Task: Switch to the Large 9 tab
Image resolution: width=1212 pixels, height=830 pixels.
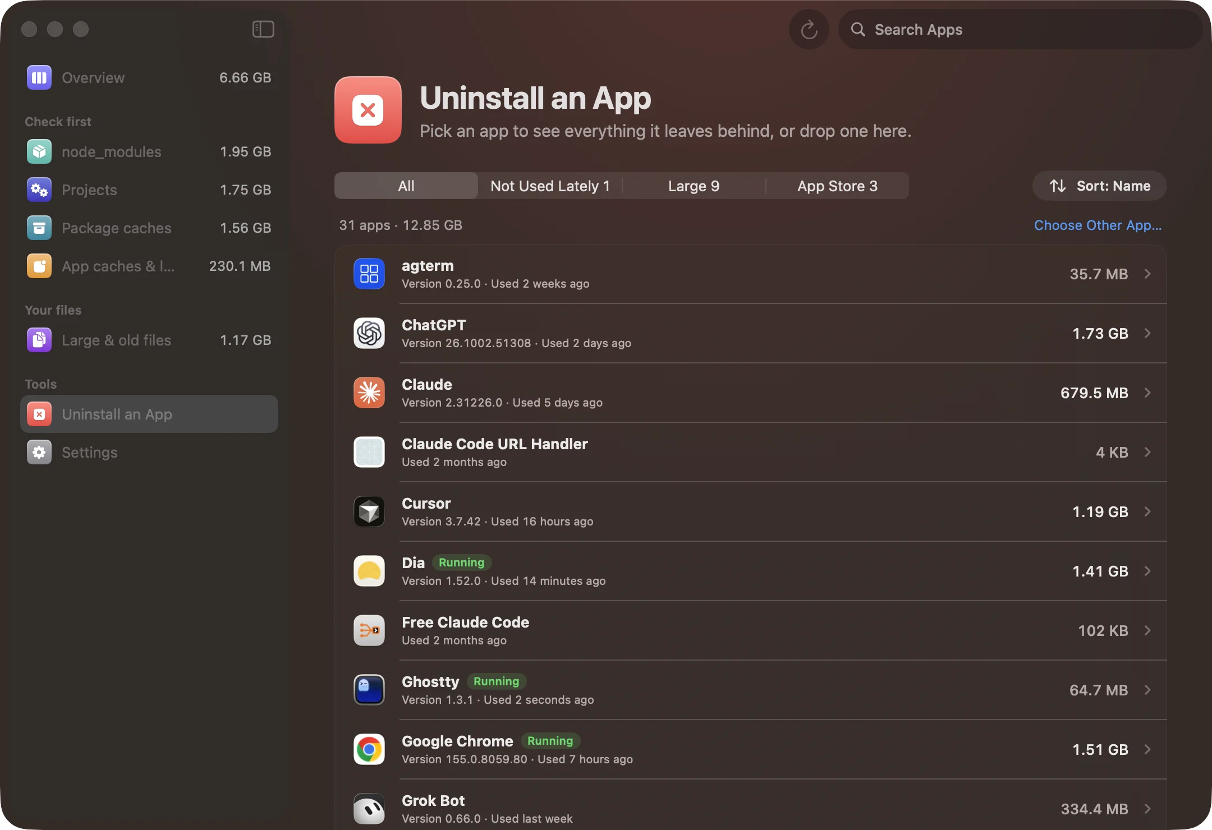Action: [694, 186]
